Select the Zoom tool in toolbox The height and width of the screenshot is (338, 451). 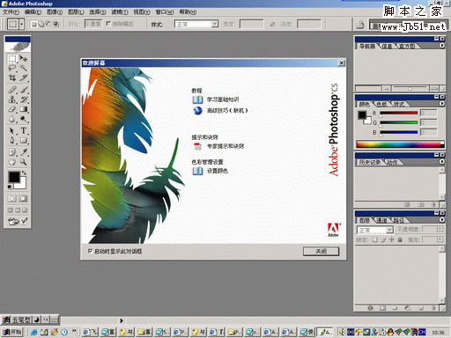24,162
